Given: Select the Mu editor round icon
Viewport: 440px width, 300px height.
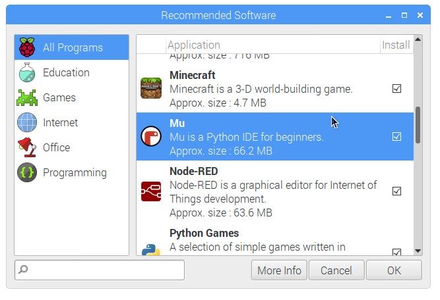Looking at the screenshot, I should point(151,136).
